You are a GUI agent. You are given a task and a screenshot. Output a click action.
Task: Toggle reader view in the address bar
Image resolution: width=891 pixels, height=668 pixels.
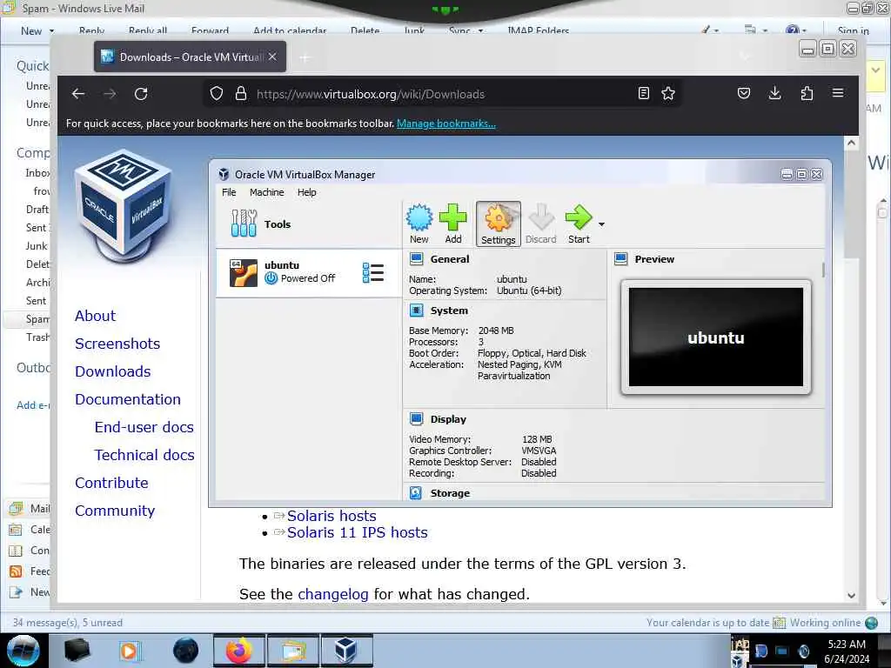(643, 93)
